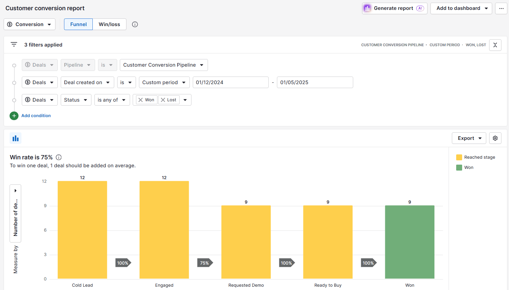Screen dimensions: 509x290
Task: Open the report settings gear icon
Action: click(495, 138)
